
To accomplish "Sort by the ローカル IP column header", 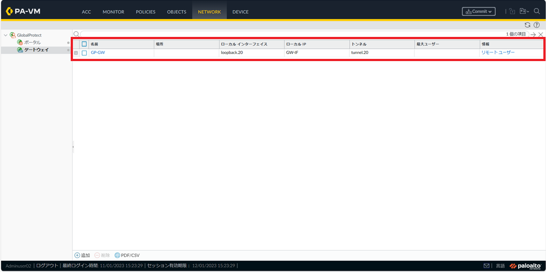I will click(x=317, y=44).
